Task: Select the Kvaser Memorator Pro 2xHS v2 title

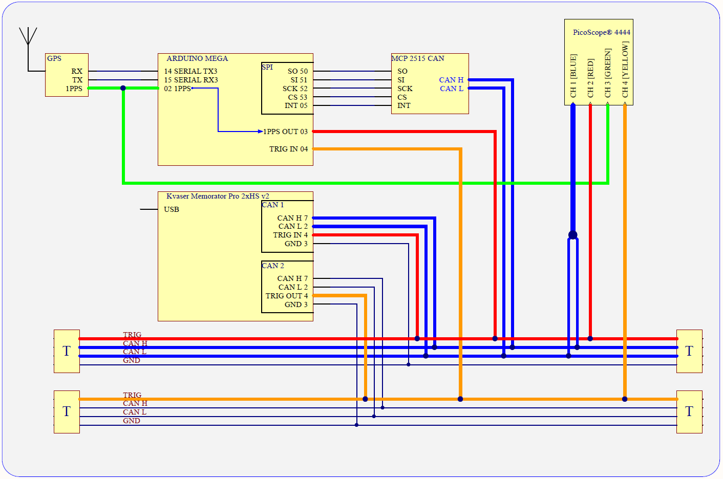Action: click(x=218, y=196)
